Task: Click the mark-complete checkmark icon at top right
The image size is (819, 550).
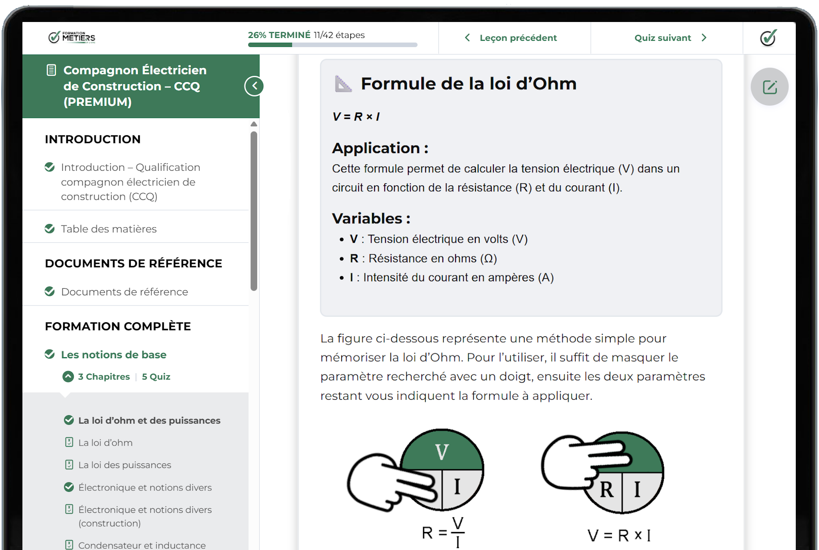Action: coord(768,38)
